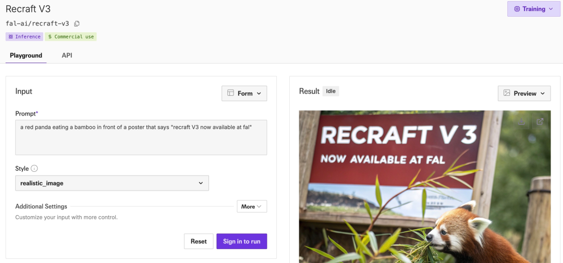
Task: Open the realistic_image style selector
Action: (112, 183)
